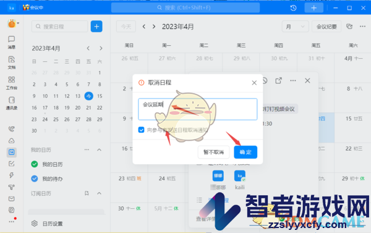Open 我的日历 section more options dots

[x=87, y=149]
